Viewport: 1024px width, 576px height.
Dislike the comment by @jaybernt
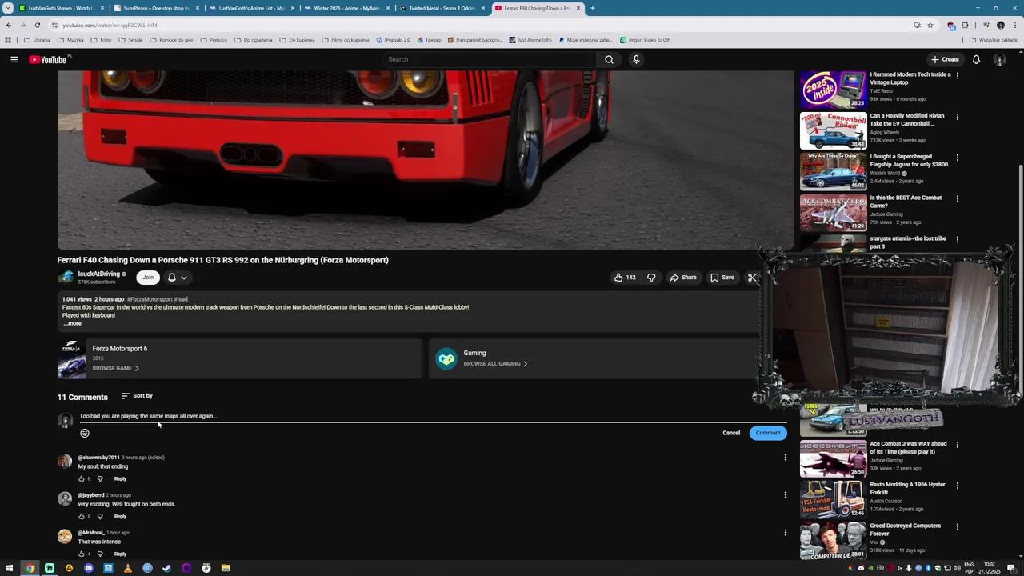[100, 516]
